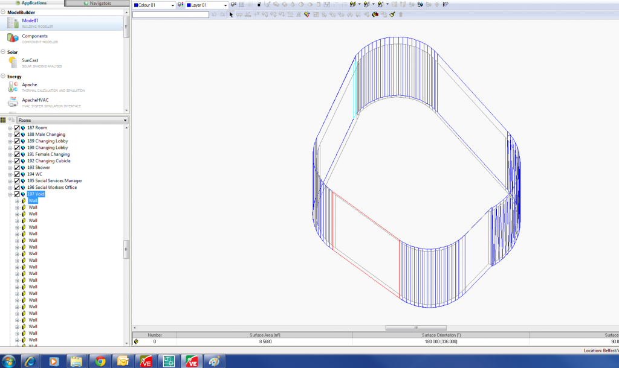
Task: Select the 195 Social Services Manager room
Action: coord(54,181)
